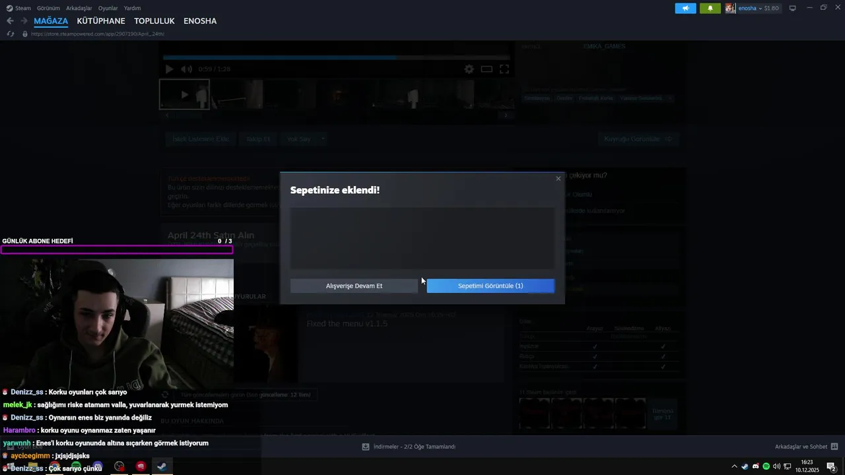
Task: Open Windows notification center icon
Action: [x=832, y=466]
